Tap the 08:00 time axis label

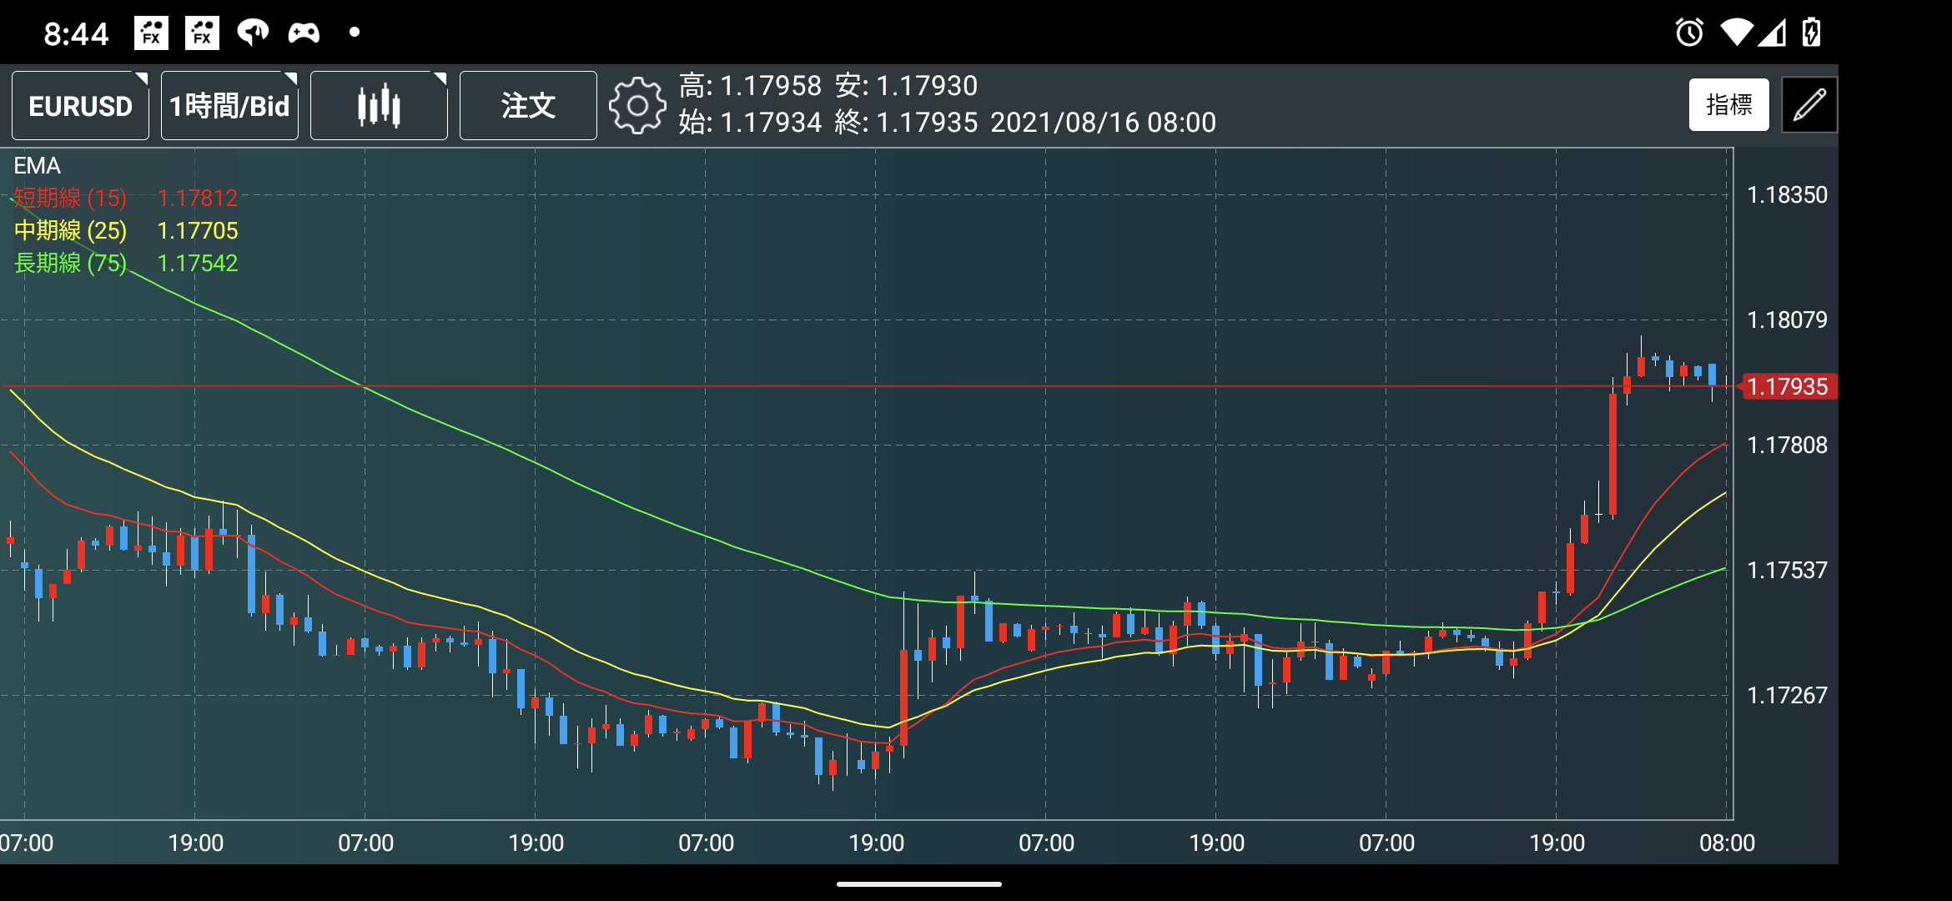click(1727, 843)
